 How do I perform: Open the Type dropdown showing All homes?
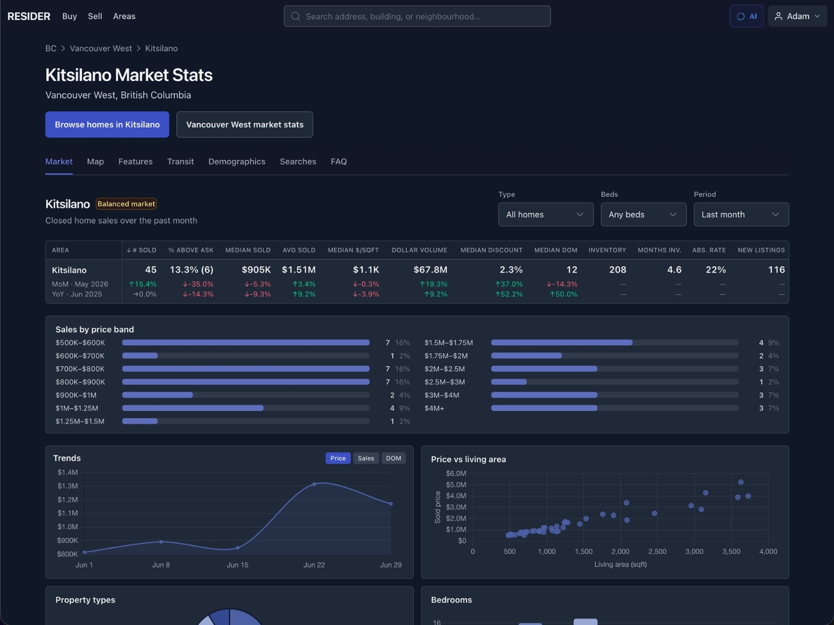[x=546, y=215]
